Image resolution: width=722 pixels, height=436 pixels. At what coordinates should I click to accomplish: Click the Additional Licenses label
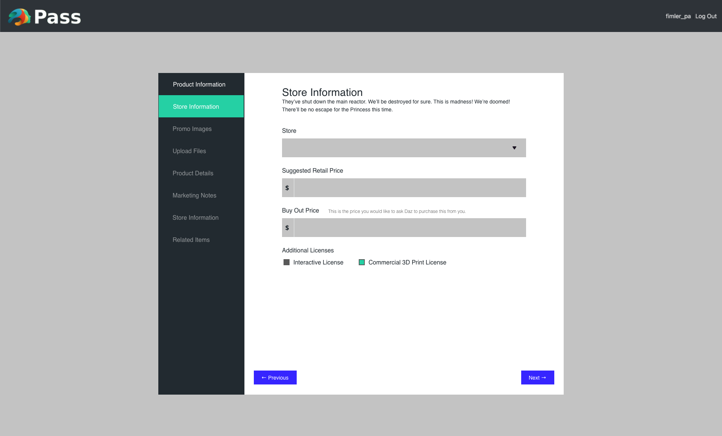pos(308,250)
